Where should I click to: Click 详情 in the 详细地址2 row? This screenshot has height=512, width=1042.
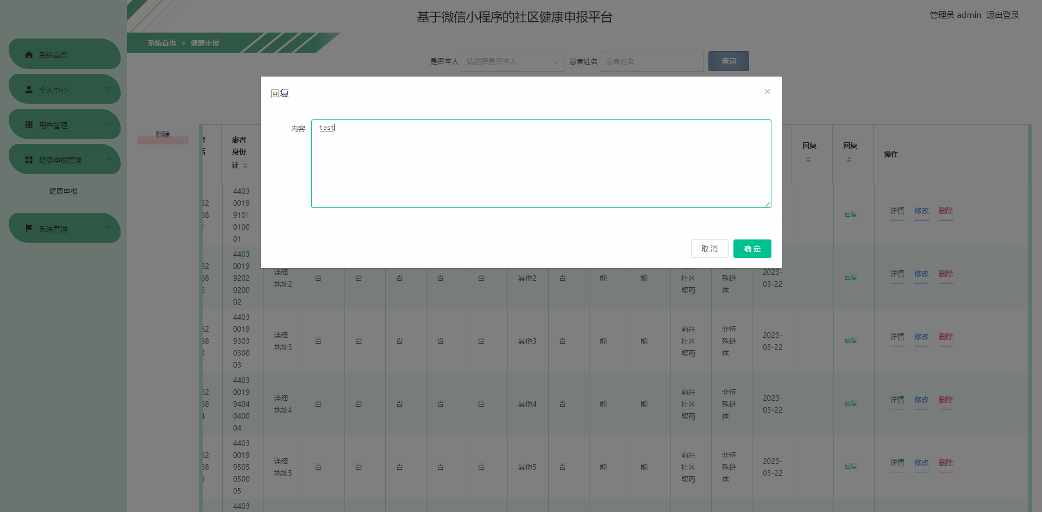pos(897,274)
